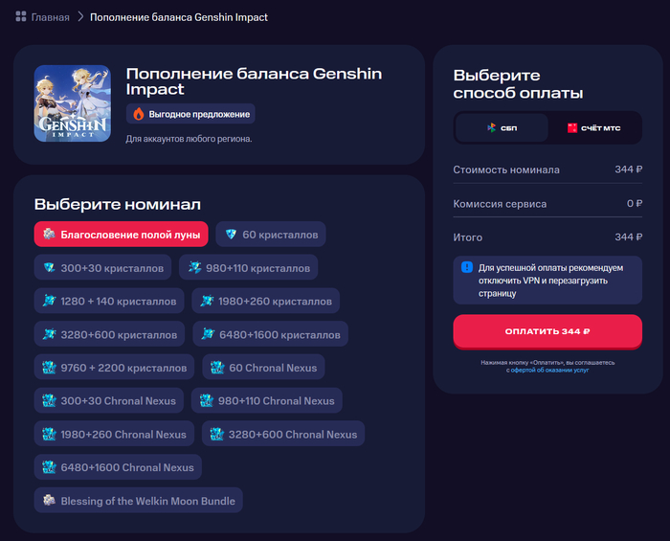Go to Главная breadcrumb link

(51, 17)
